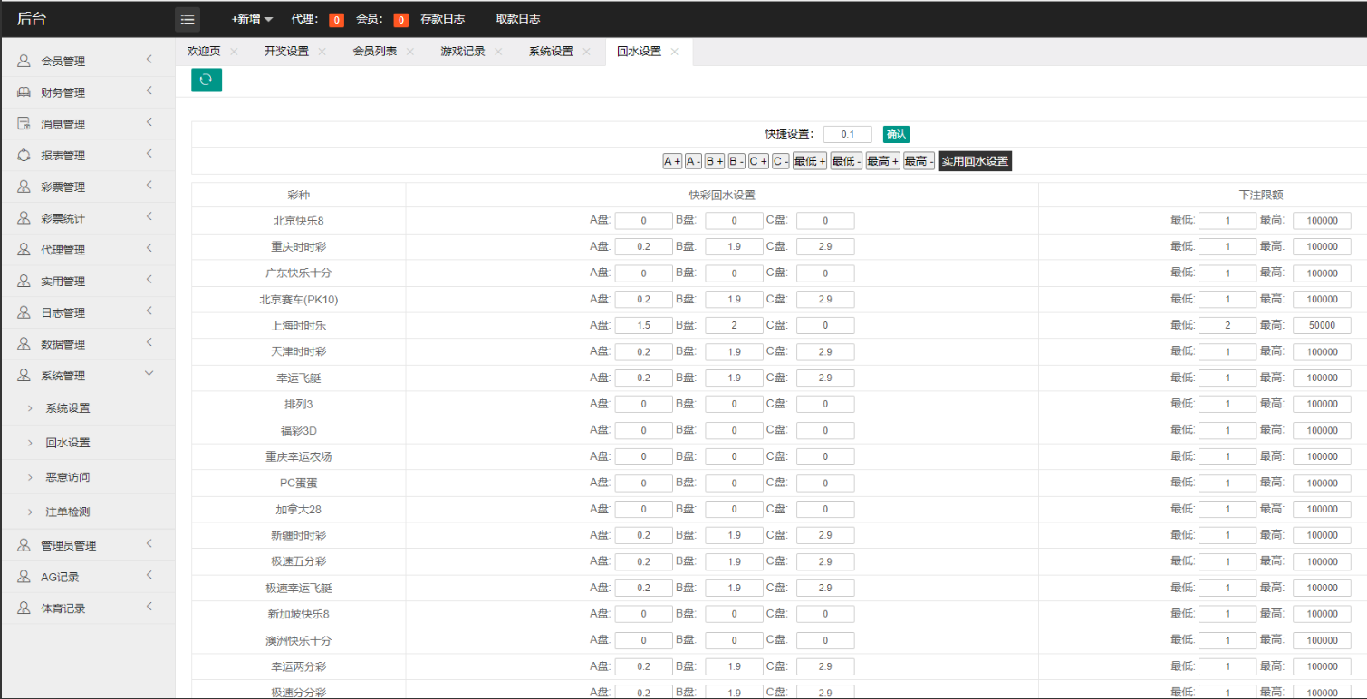Click the 实用管理 sidebar icon
Image resolution: width=1367 pixels, height=699 pixels.
coord(24,282)
